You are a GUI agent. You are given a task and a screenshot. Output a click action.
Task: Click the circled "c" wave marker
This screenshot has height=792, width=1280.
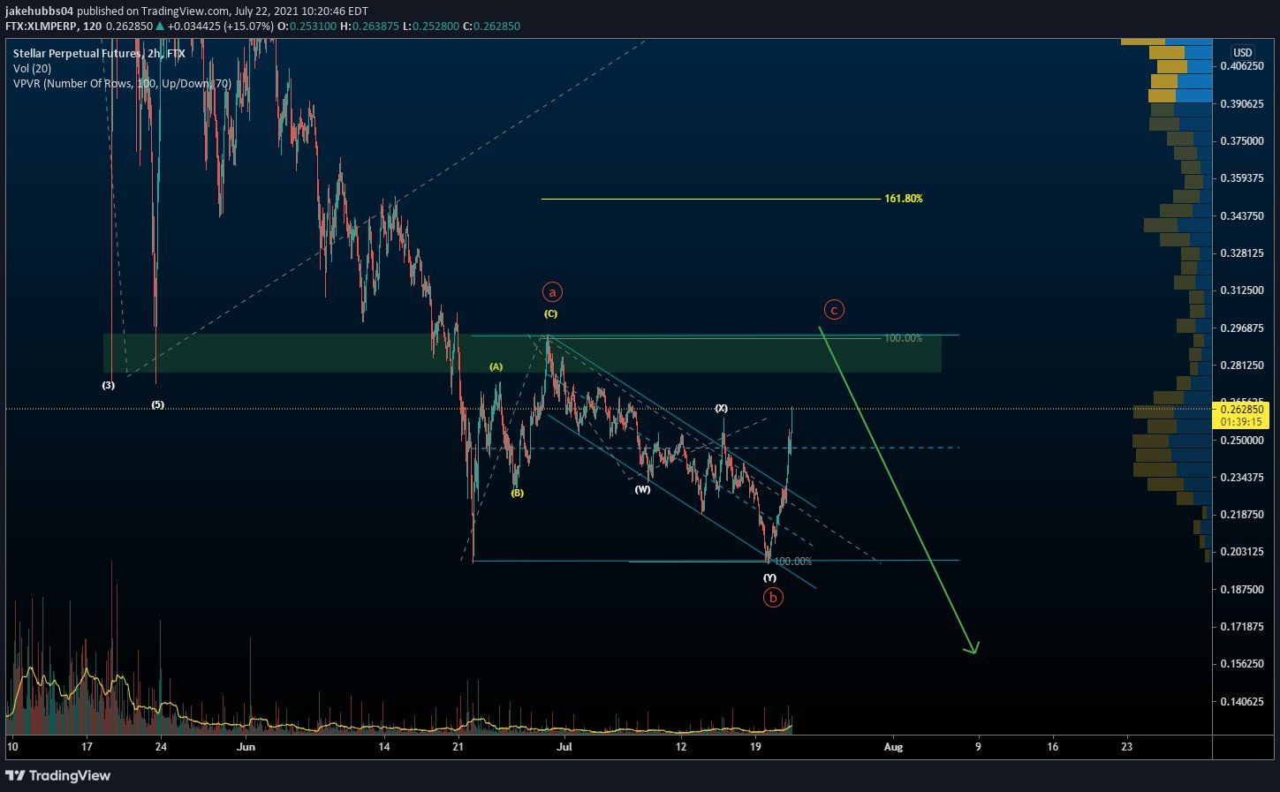pyautogui.click(x=832, y=309)
